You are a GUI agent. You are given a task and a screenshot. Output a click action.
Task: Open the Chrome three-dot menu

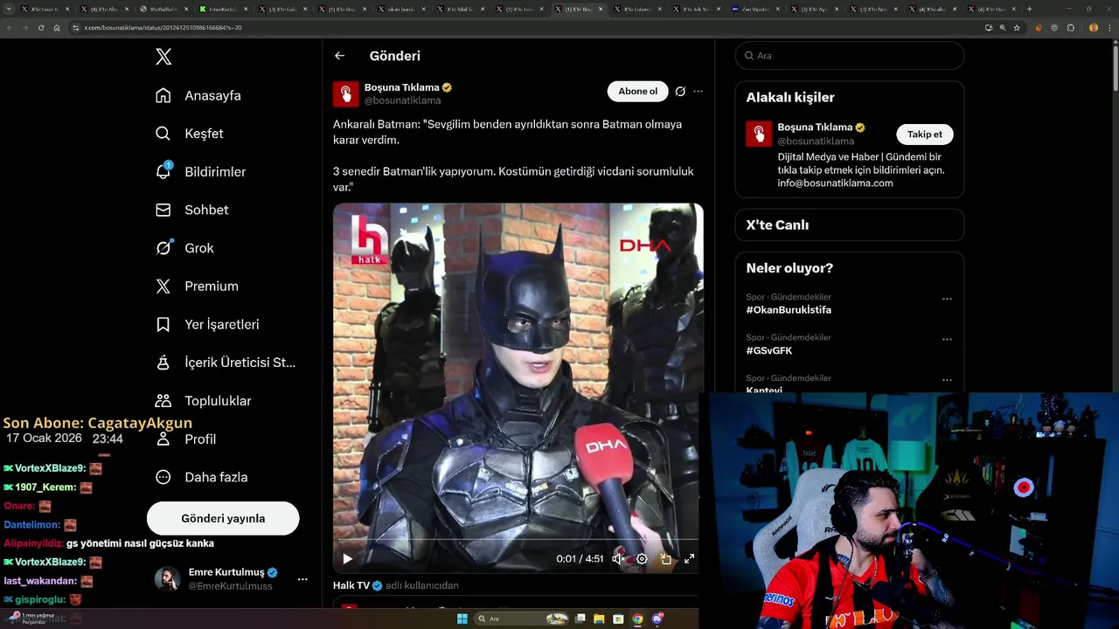pos(1109,28)
